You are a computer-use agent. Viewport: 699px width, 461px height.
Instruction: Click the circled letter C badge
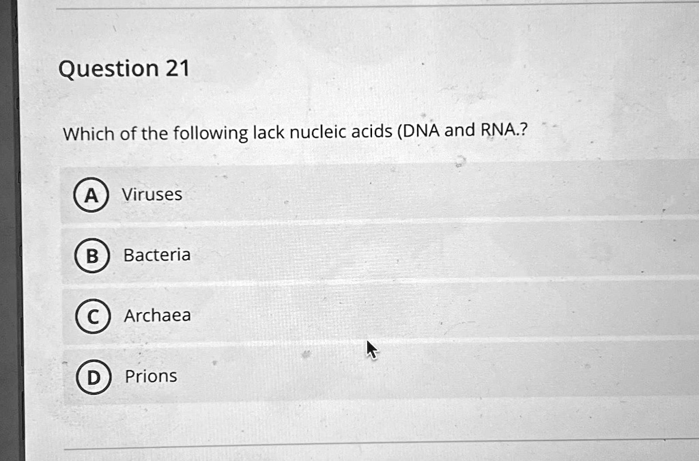(92, 316)
